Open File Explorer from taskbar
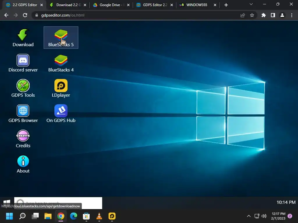This screenshot has width=298, height=223. (48, 216)
